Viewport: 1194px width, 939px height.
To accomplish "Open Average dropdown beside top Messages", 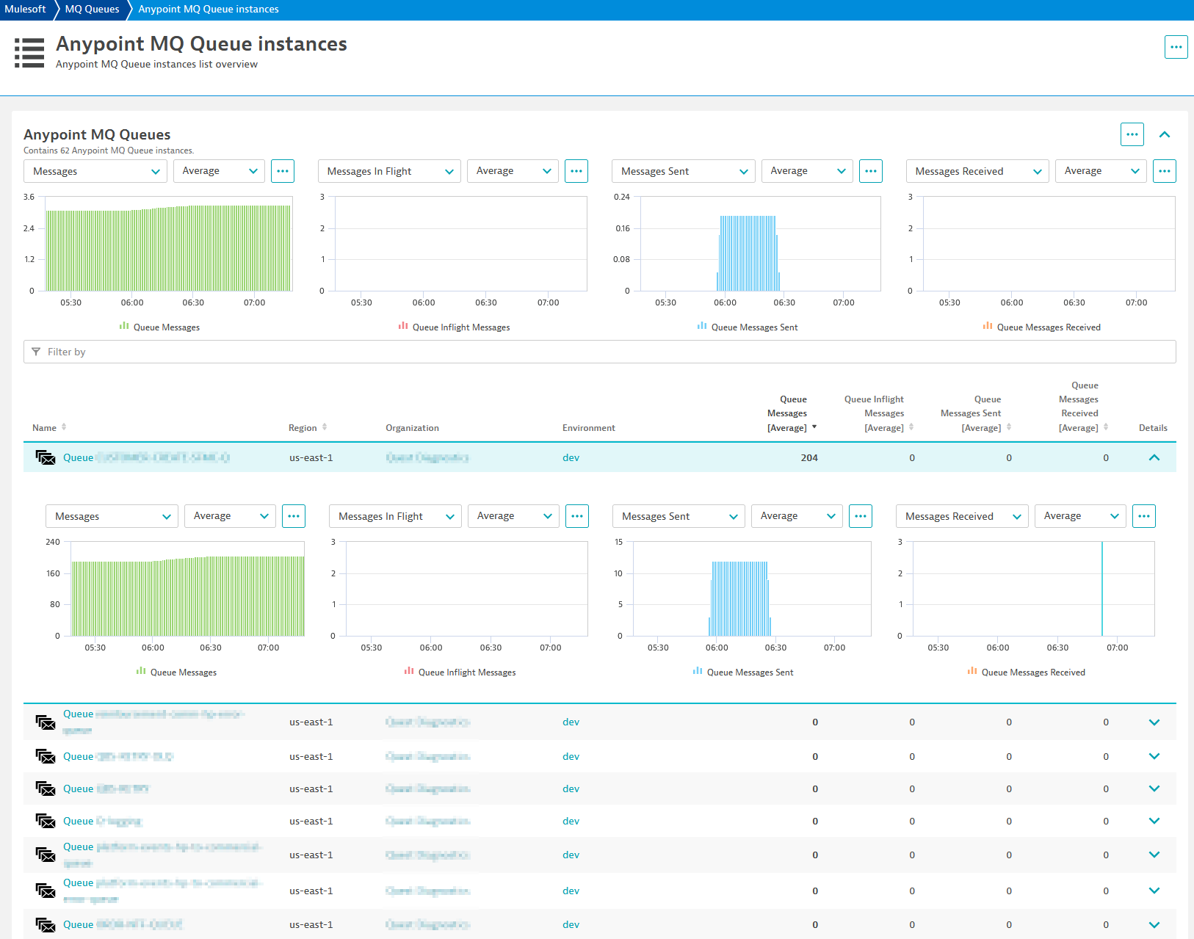I will click(x=219, y=171).
